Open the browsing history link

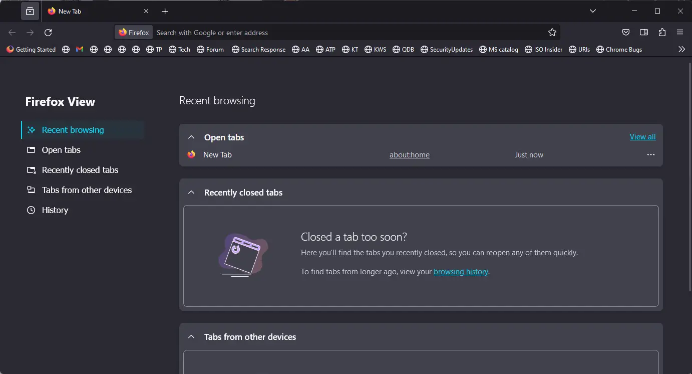click(x=461, y=272)
